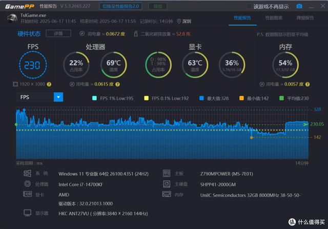This screenshot has height=229, width=328.
Task: Click the VRAM 36% gauge
Action: (x=232, y=65)
